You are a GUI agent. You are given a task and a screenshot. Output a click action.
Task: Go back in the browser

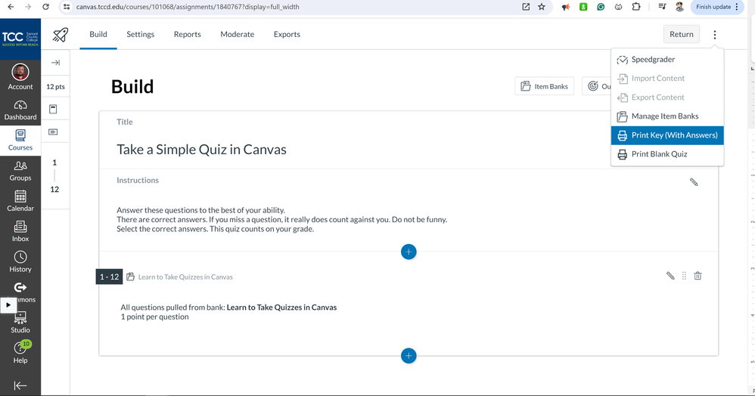(x=11, y=7)
